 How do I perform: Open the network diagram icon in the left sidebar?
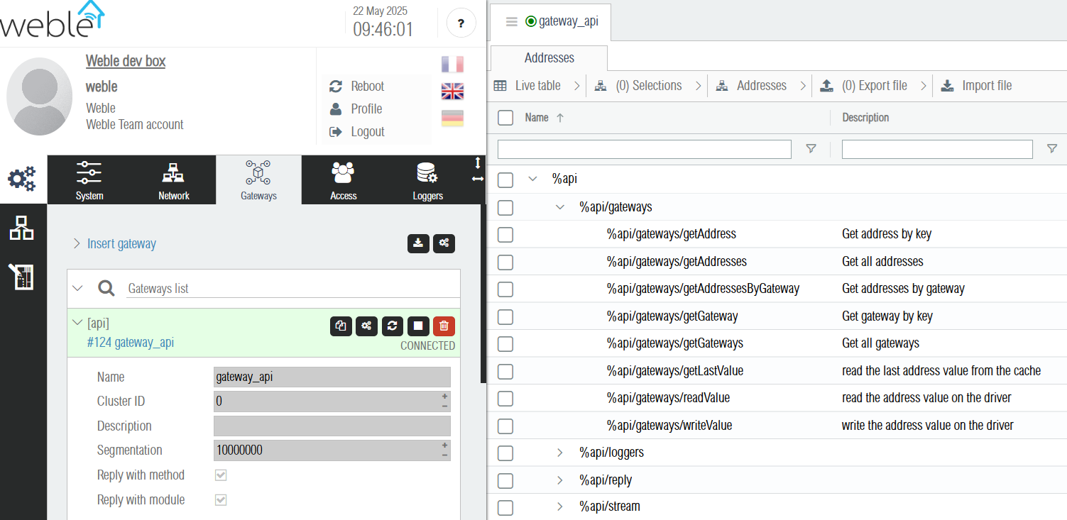coord(22,228)
